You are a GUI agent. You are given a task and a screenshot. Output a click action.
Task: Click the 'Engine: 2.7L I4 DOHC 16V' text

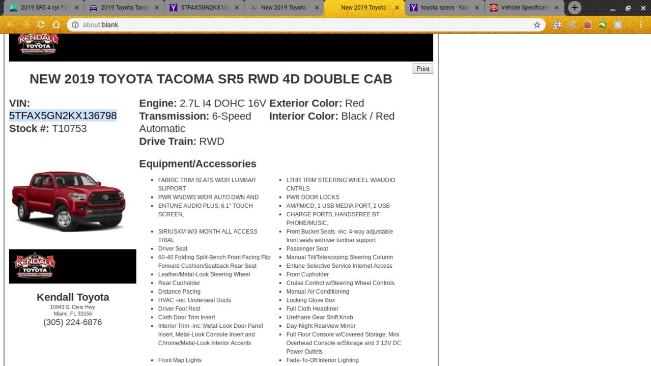pyautogui.click(x=203, y=103)
